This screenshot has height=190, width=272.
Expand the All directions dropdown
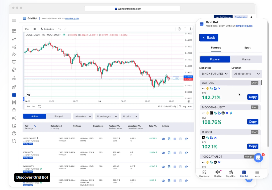pyautogui.click(x=247, y=74)
